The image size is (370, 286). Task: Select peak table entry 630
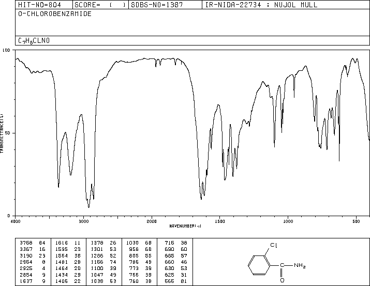click(x=176, y=268)
